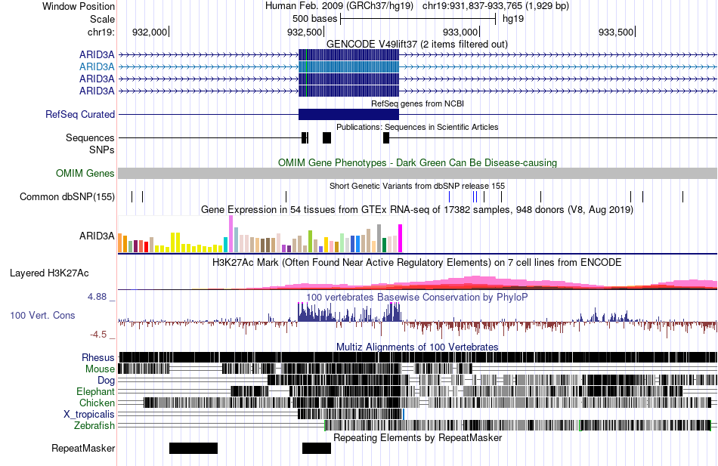Click '100 vertebrates Basewise Conservation by PhyloP' title
The height and width of the screenshot is (466, 718).
coord(417,298)
